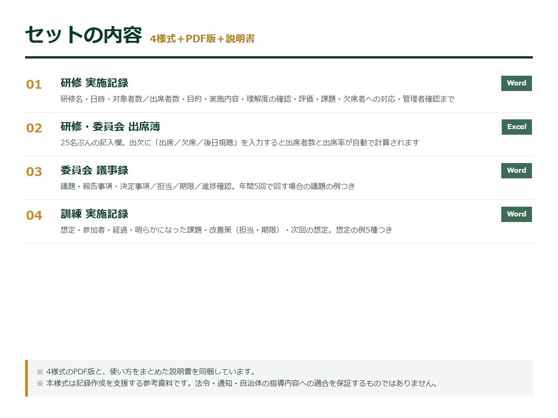Click the item number 02

click(x=34, y=128)
